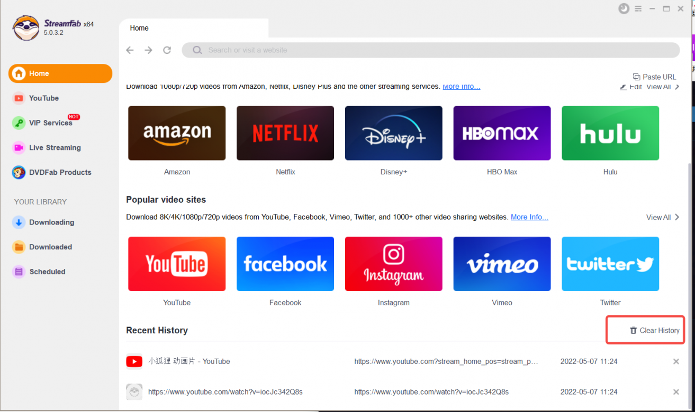Image resolution: width=695 pixels, height=412 pixels.
Task: Click the Instagram label under the tile
Action: coord(394,303)
